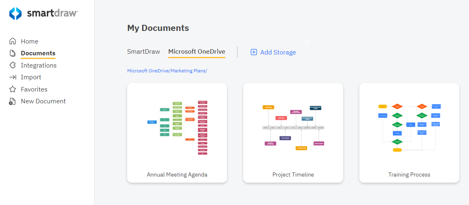Open the Training Process flowchart thumbnail
469x205 pixels.
tap(409, 127)
